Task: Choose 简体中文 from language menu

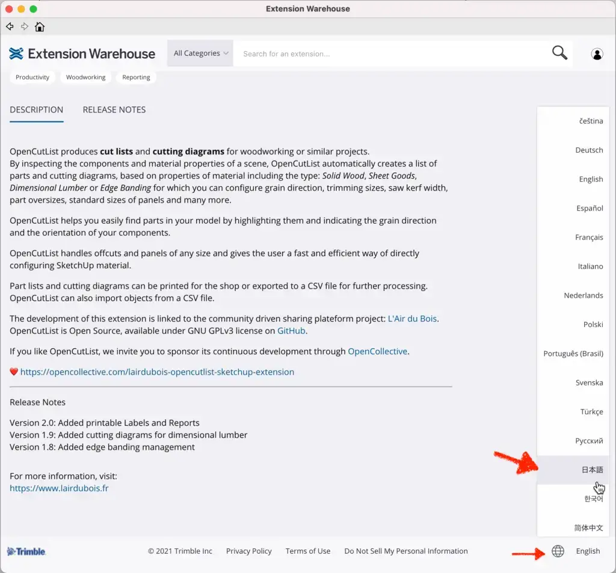Action: [x=573, y=527]
